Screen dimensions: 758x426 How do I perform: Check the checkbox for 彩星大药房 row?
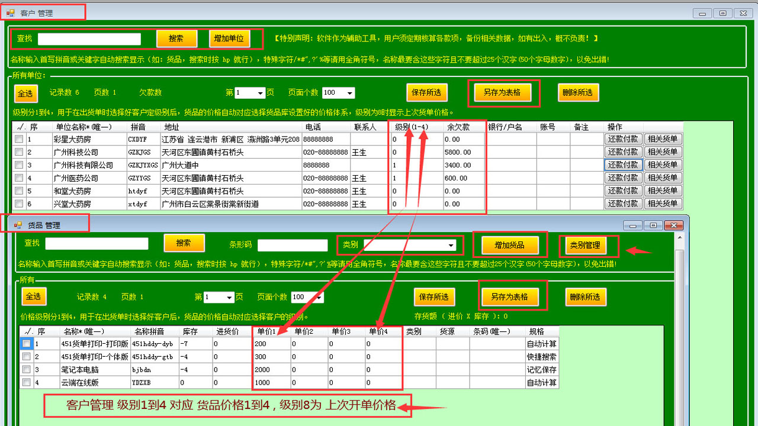click(x=18, y=138)
